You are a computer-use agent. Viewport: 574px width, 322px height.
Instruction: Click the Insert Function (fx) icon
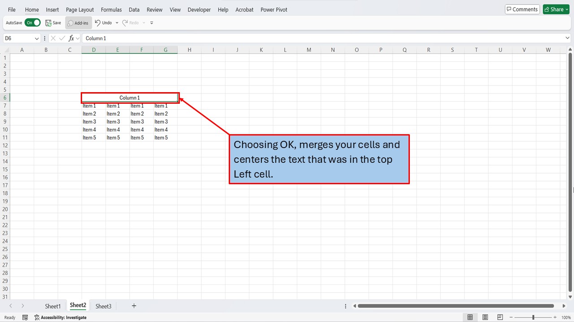coord(71,38)
